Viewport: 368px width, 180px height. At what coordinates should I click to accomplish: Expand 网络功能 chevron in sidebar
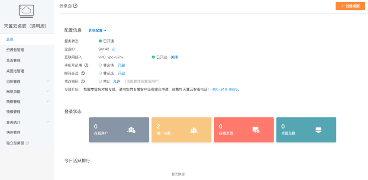[48, 91]
